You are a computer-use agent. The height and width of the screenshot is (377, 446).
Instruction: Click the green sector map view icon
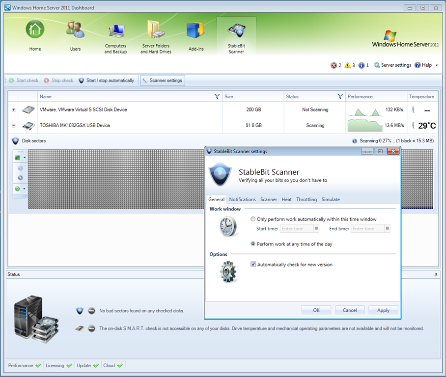[18, 157]
